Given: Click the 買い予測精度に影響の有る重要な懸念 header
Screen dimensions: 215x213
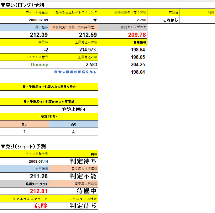Looking at the screenshot, I should point(49,87).
